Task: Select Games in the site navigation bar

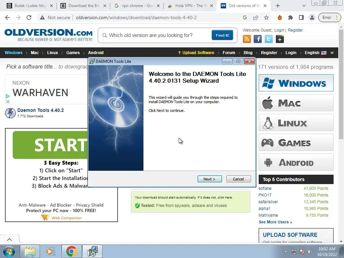Action: point(73,53)
